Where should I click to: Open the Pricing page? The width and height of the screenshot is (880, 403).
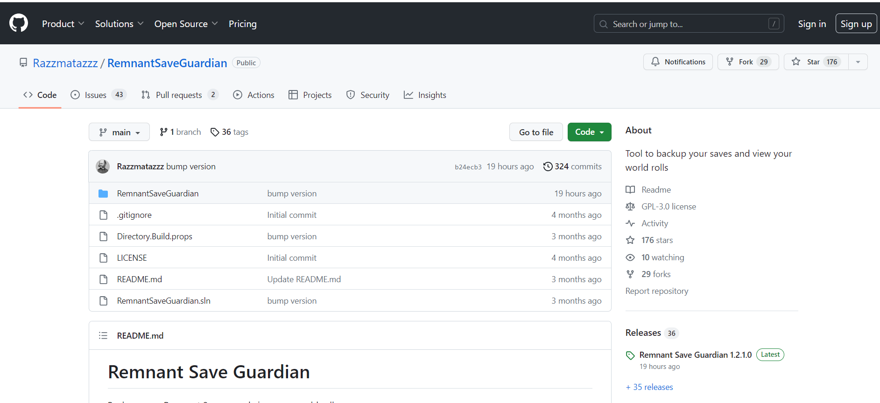tap(243, 24)
